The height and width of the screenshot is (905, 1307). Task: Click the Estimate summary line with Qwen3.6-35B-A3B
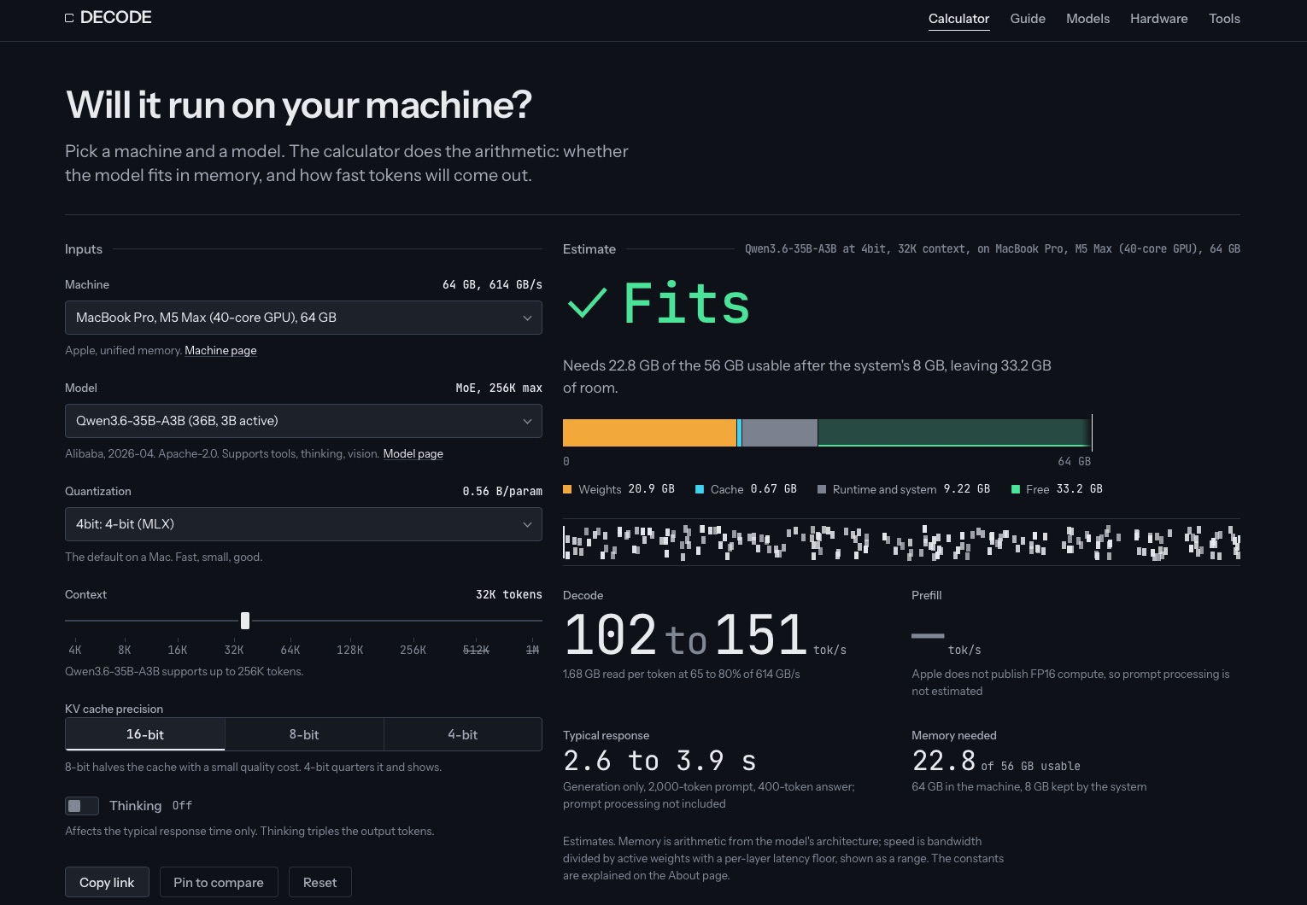[x=993, y=249]
